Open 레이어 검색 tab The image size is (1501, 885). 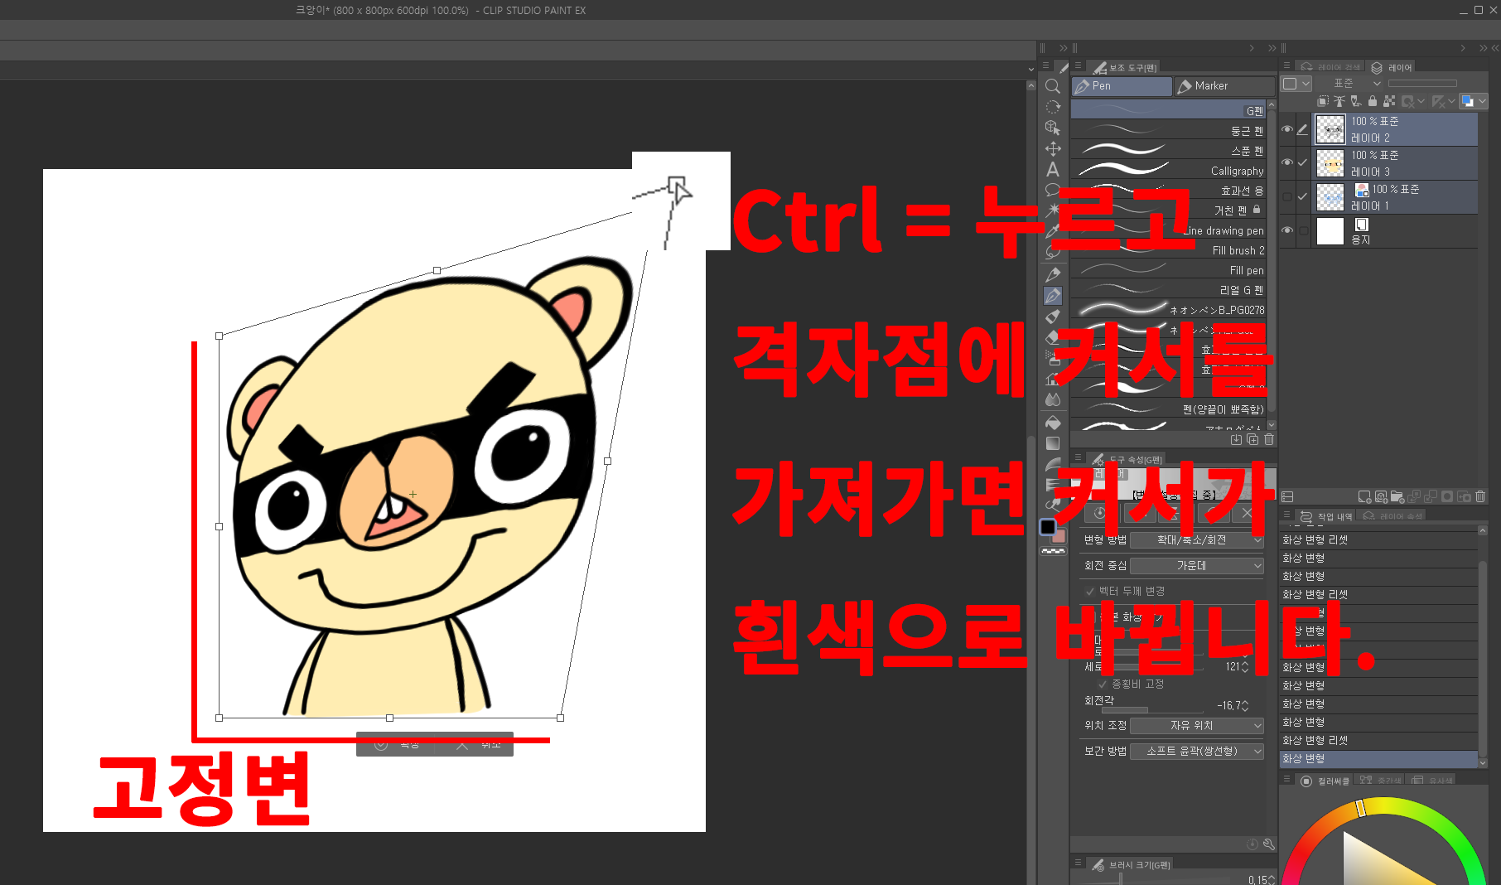1331,67
